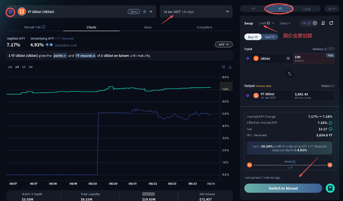Screen dimensions: 343x201
Task: Expand the YT USDat market selector chevron
Action: 151,12
